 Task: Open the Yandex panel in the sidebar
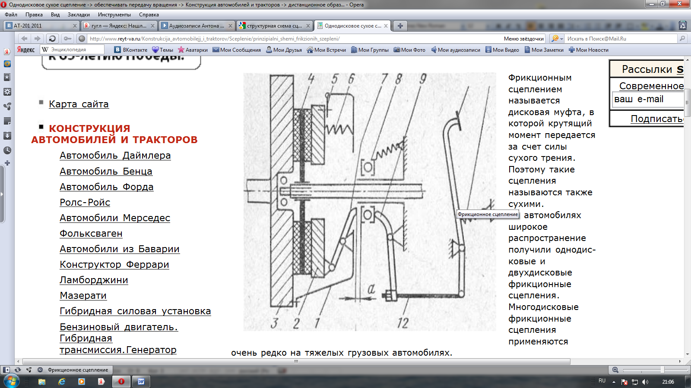click(7, 52)
